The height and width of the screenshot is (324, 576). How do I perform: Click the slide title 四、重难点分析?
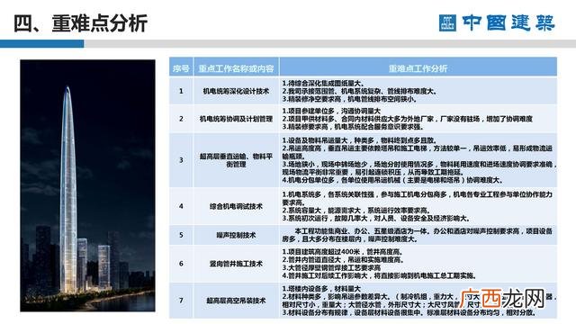[80, 23]
